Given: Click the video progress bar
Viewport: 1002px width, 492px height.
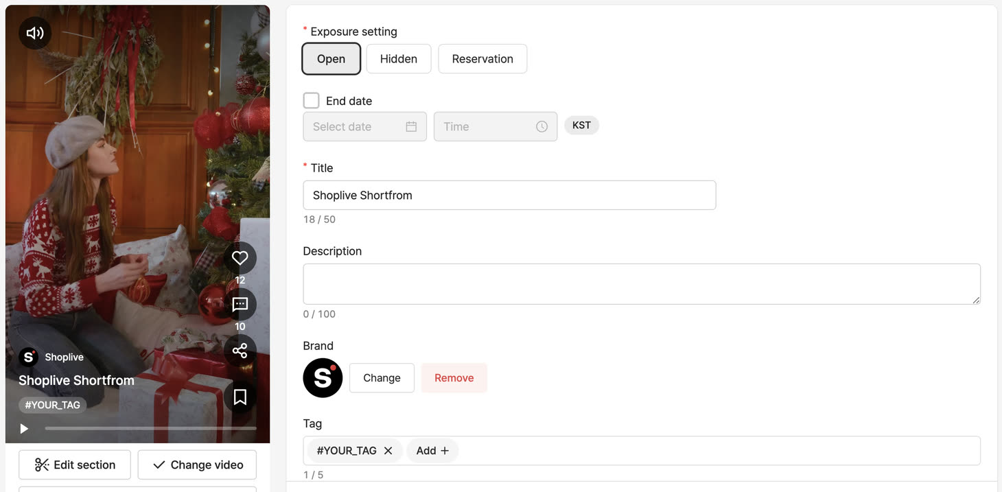Looking at the screenshot, I should [150, 429].
